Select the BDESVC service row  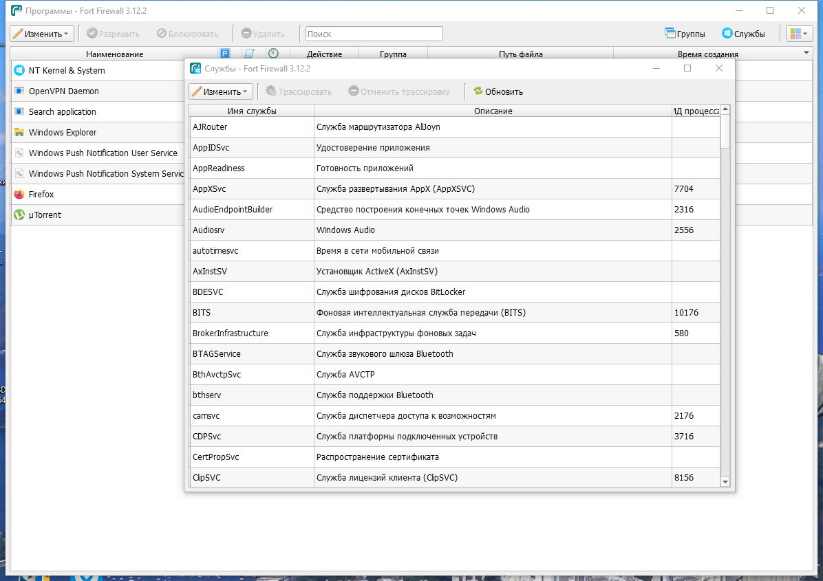(455, 292)
